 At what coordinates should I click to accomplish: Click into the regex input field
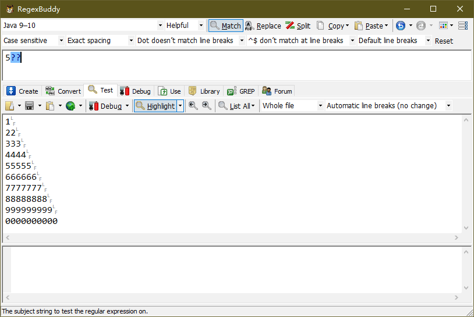click(x=236, y=66)
